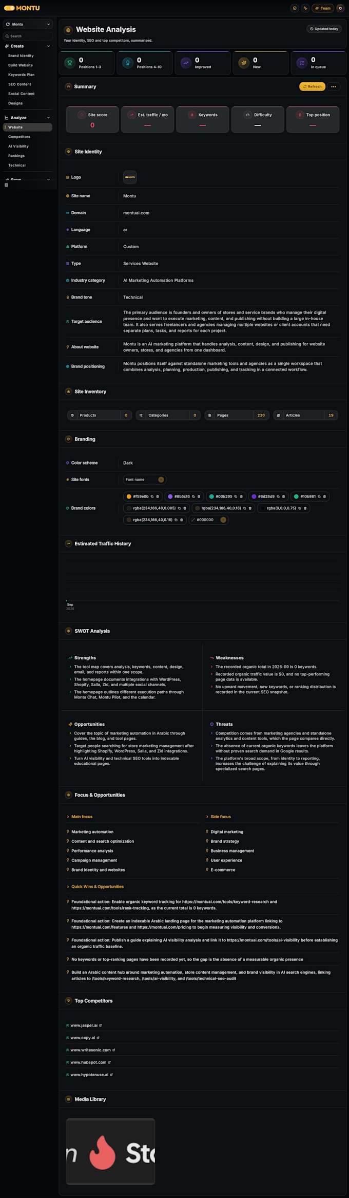Screen dimensions: 349x1198
Task: Delete the rgba(0,0,0,0.75) color
Action: point(305,508)
